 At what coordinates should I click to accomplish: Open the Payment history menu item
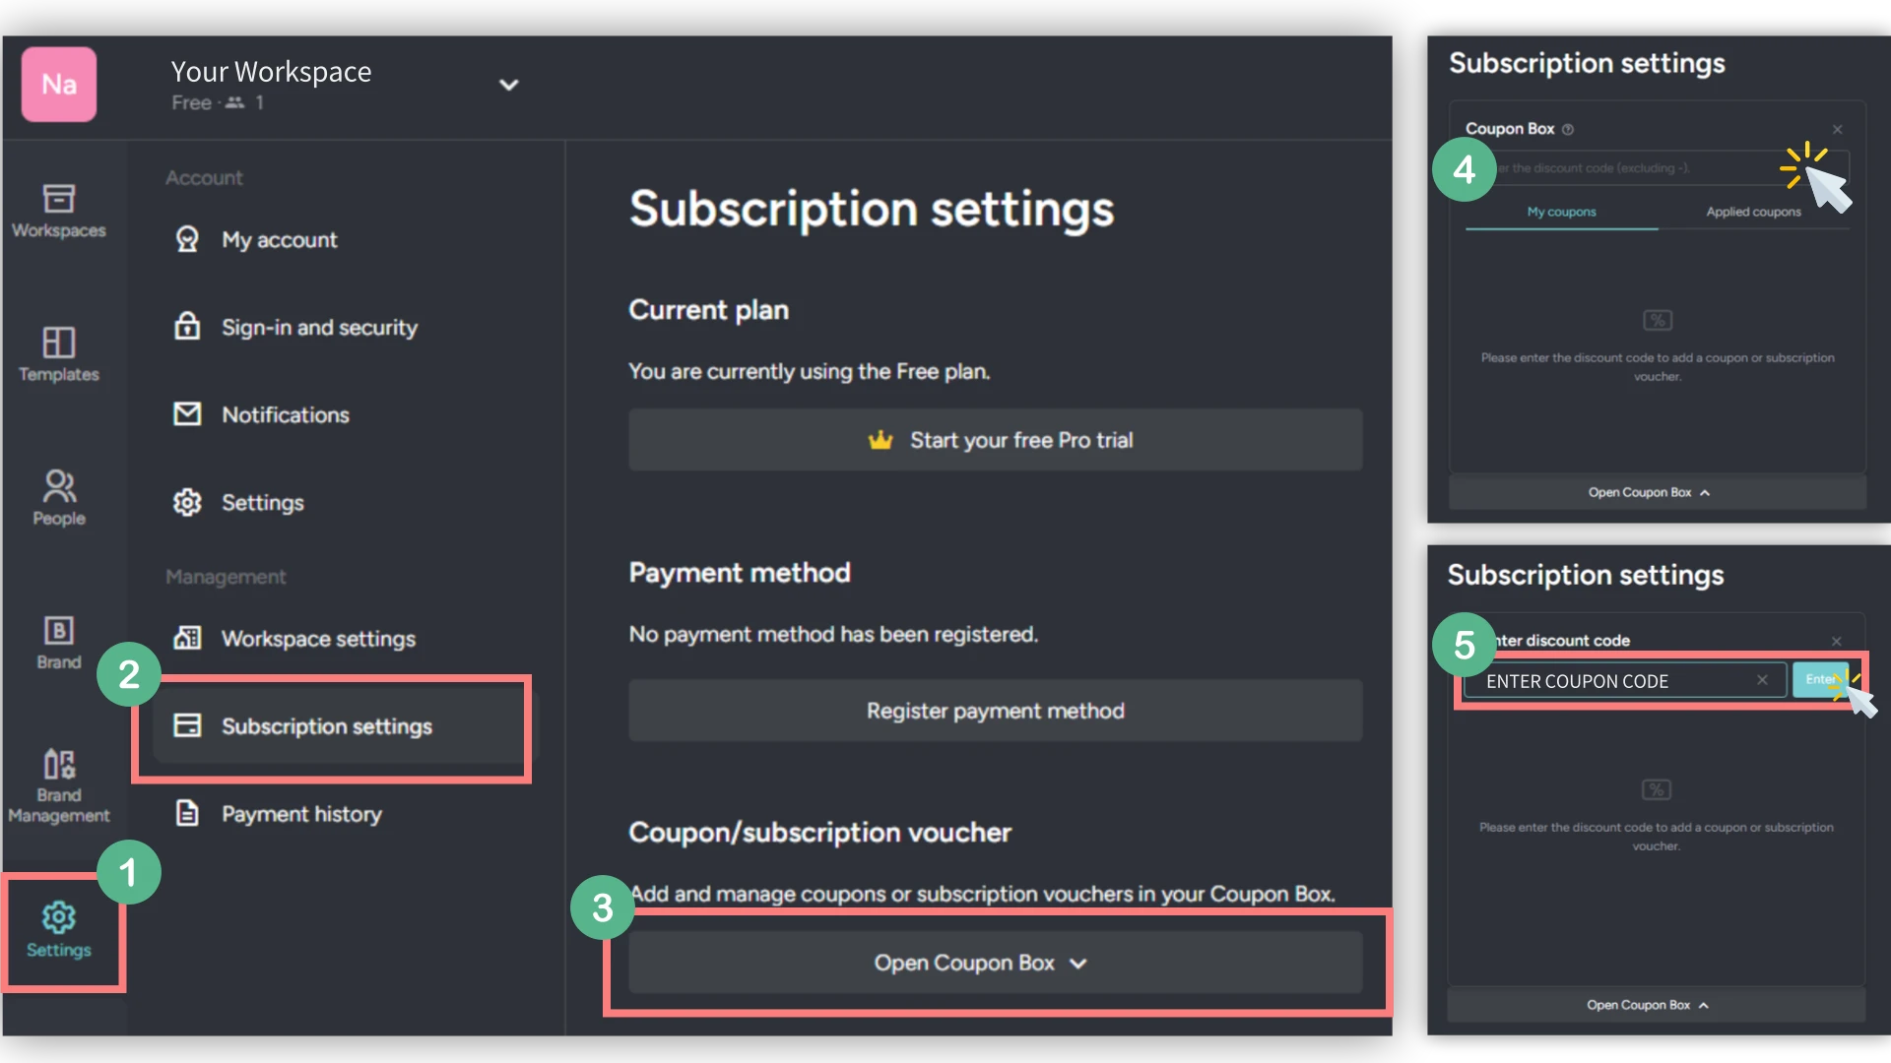pos(301,814)
